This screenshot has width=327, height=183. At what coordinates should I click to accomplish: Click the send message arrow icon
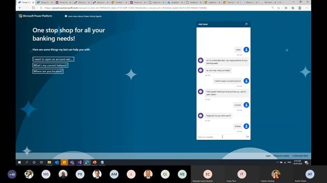coord(247,137)
